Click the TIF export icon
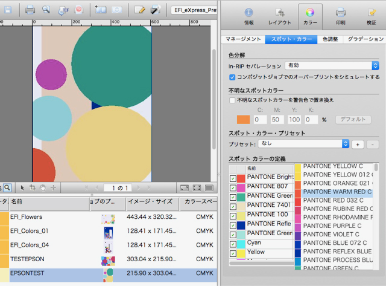The image size is (386, 286). tap(63, 10)
